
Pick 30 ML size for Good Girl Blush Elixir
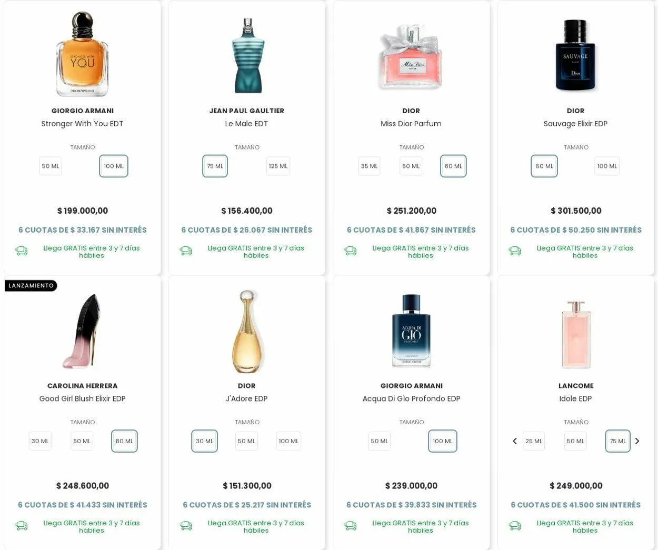(40, 441)
